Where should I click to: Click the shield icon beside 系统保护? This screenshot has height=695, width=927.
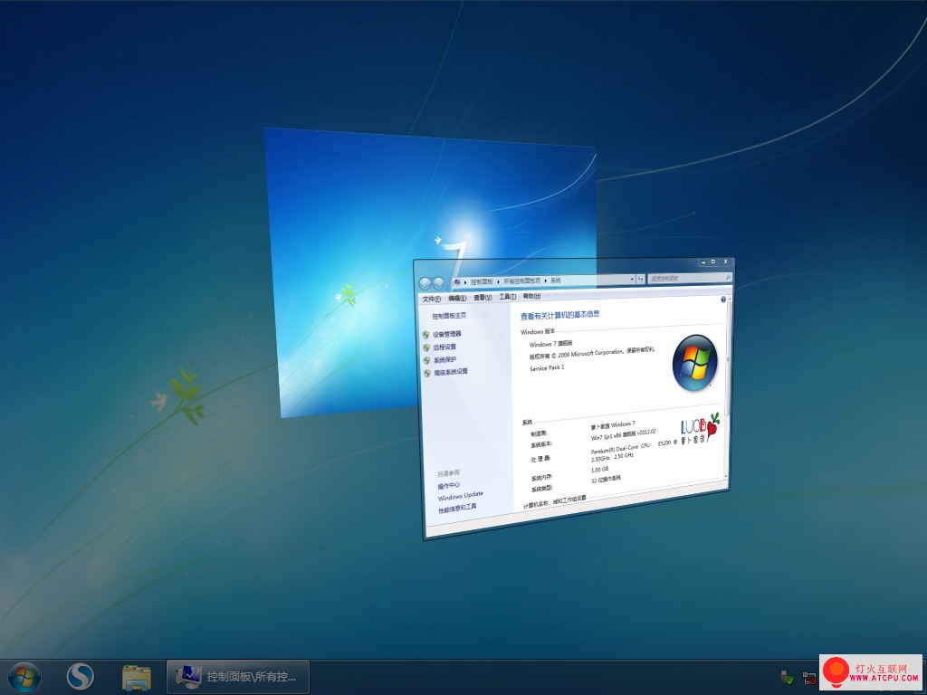pos(427,360)
